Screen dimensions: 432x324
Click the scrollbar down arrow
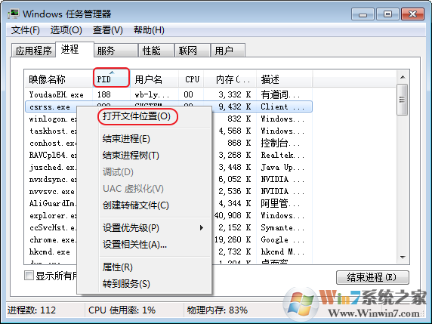(403, 258)
